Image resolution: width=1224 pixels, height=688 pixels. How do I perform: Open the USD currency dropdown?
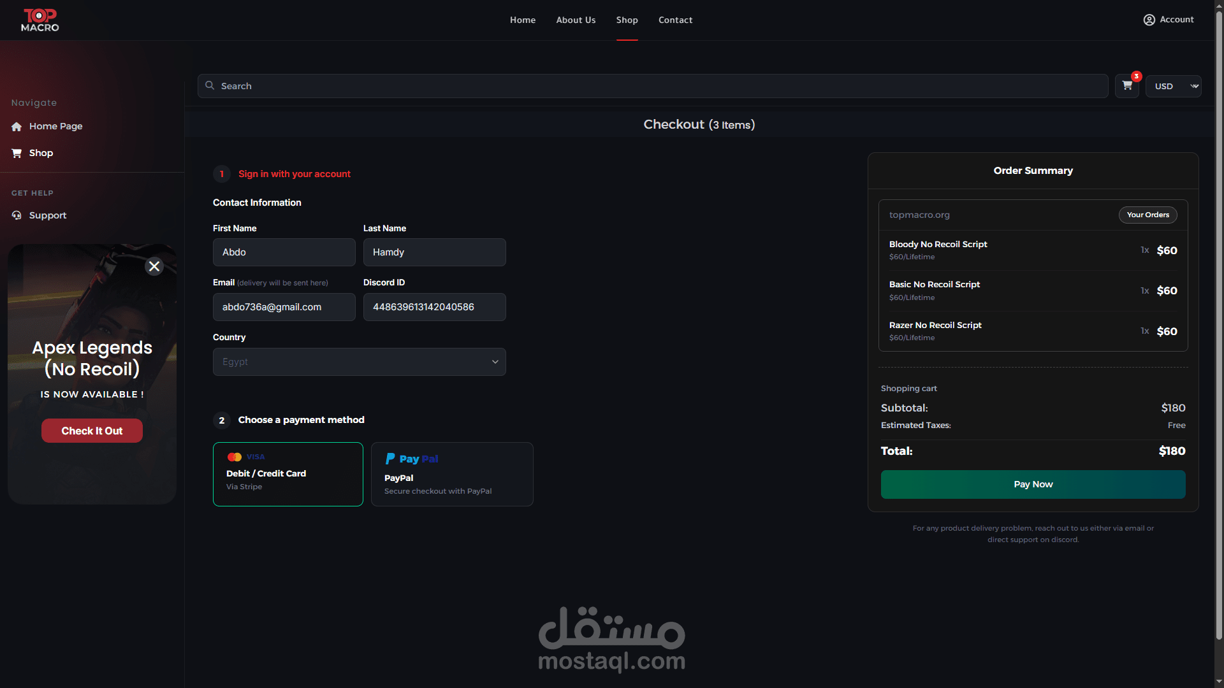(x=1174, y=86)
